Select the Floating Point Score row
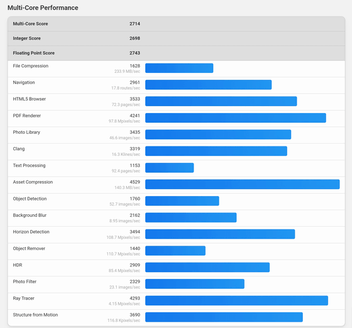The width and height of the screenshot is (352, 328). point(176,53)
